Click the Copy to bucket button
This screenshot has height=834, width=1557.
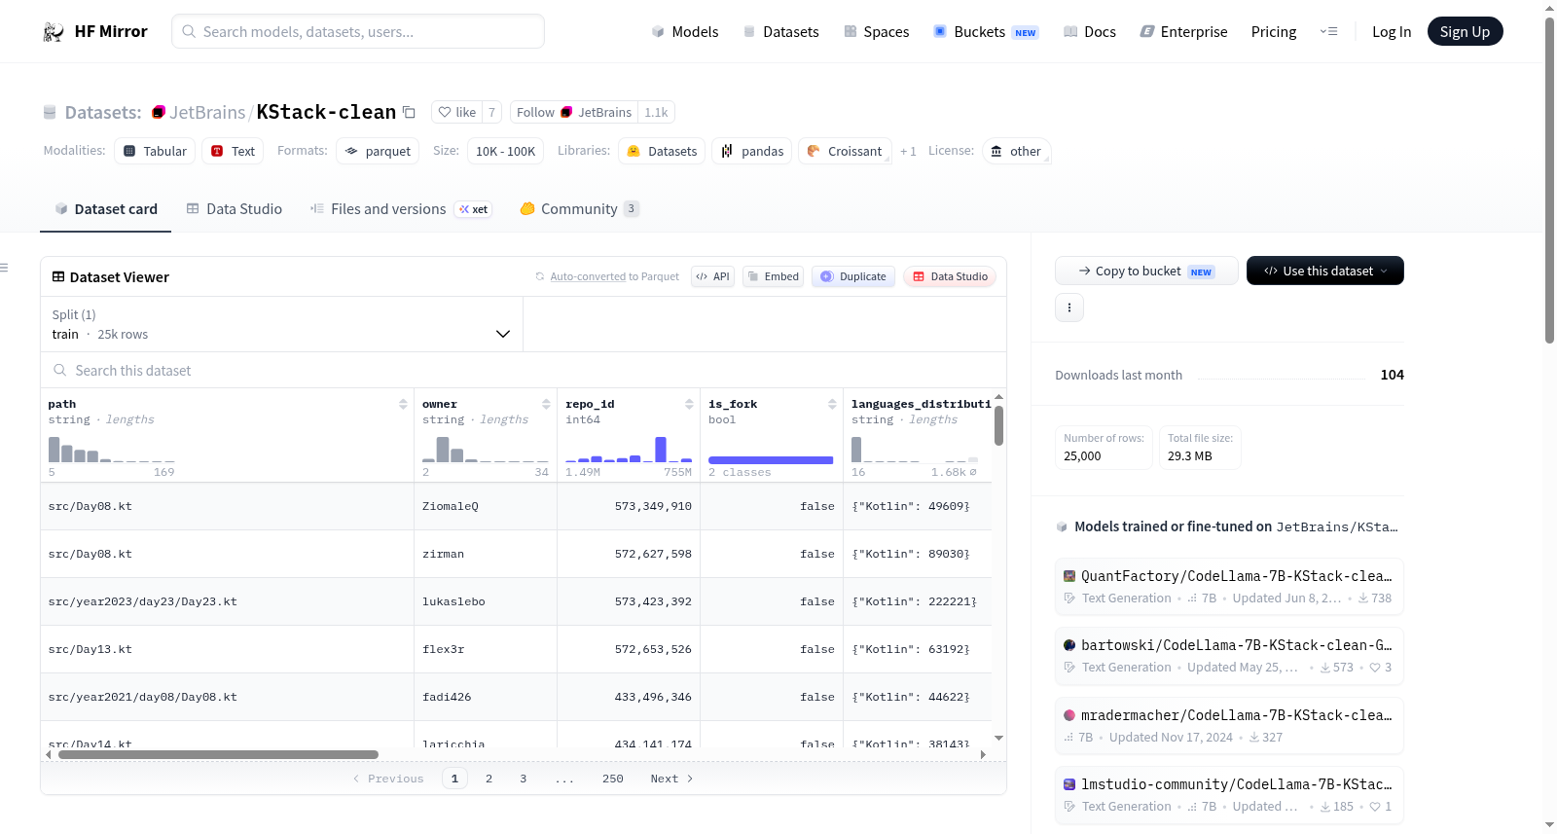[x=1146, y=271]
